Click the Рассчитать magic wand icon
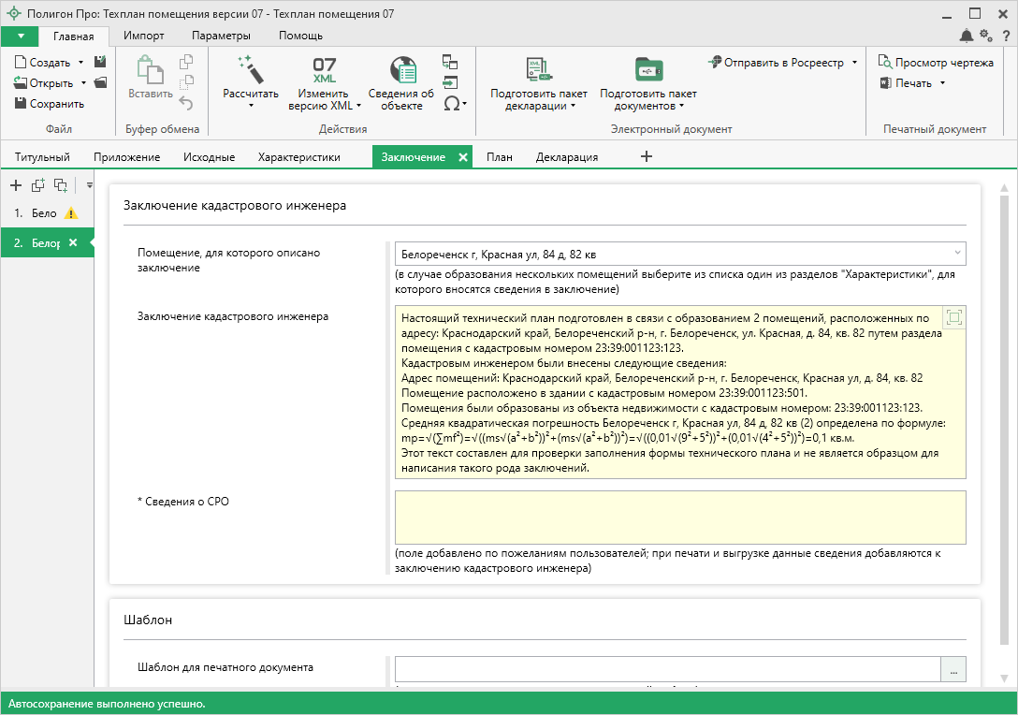 coord(250,69)
